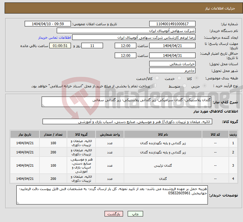Click quantity 100 in row 3
The width and height of the screenshot is (243, 222).
(53, 165)
